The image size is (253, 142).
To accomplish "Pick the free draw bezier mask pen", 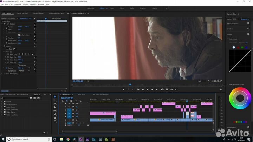I will [14, 49].
